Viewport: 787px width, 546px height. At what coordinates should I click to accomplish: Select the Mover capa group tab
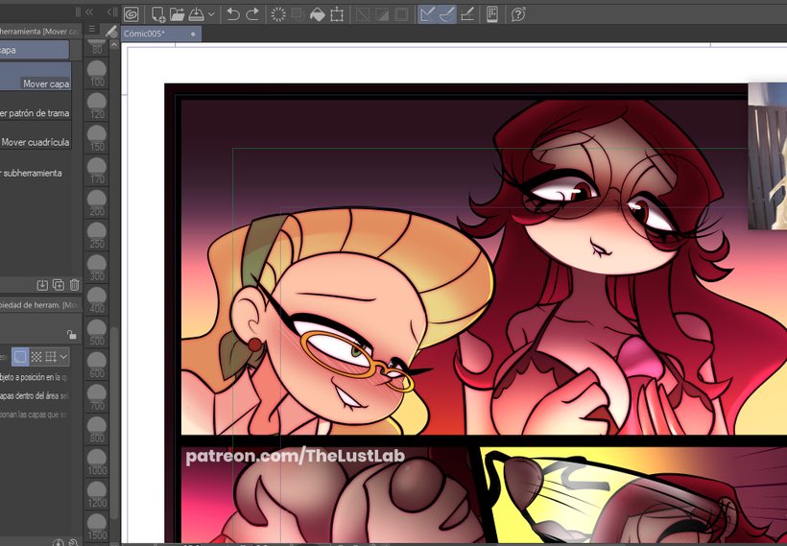[35, 50]
